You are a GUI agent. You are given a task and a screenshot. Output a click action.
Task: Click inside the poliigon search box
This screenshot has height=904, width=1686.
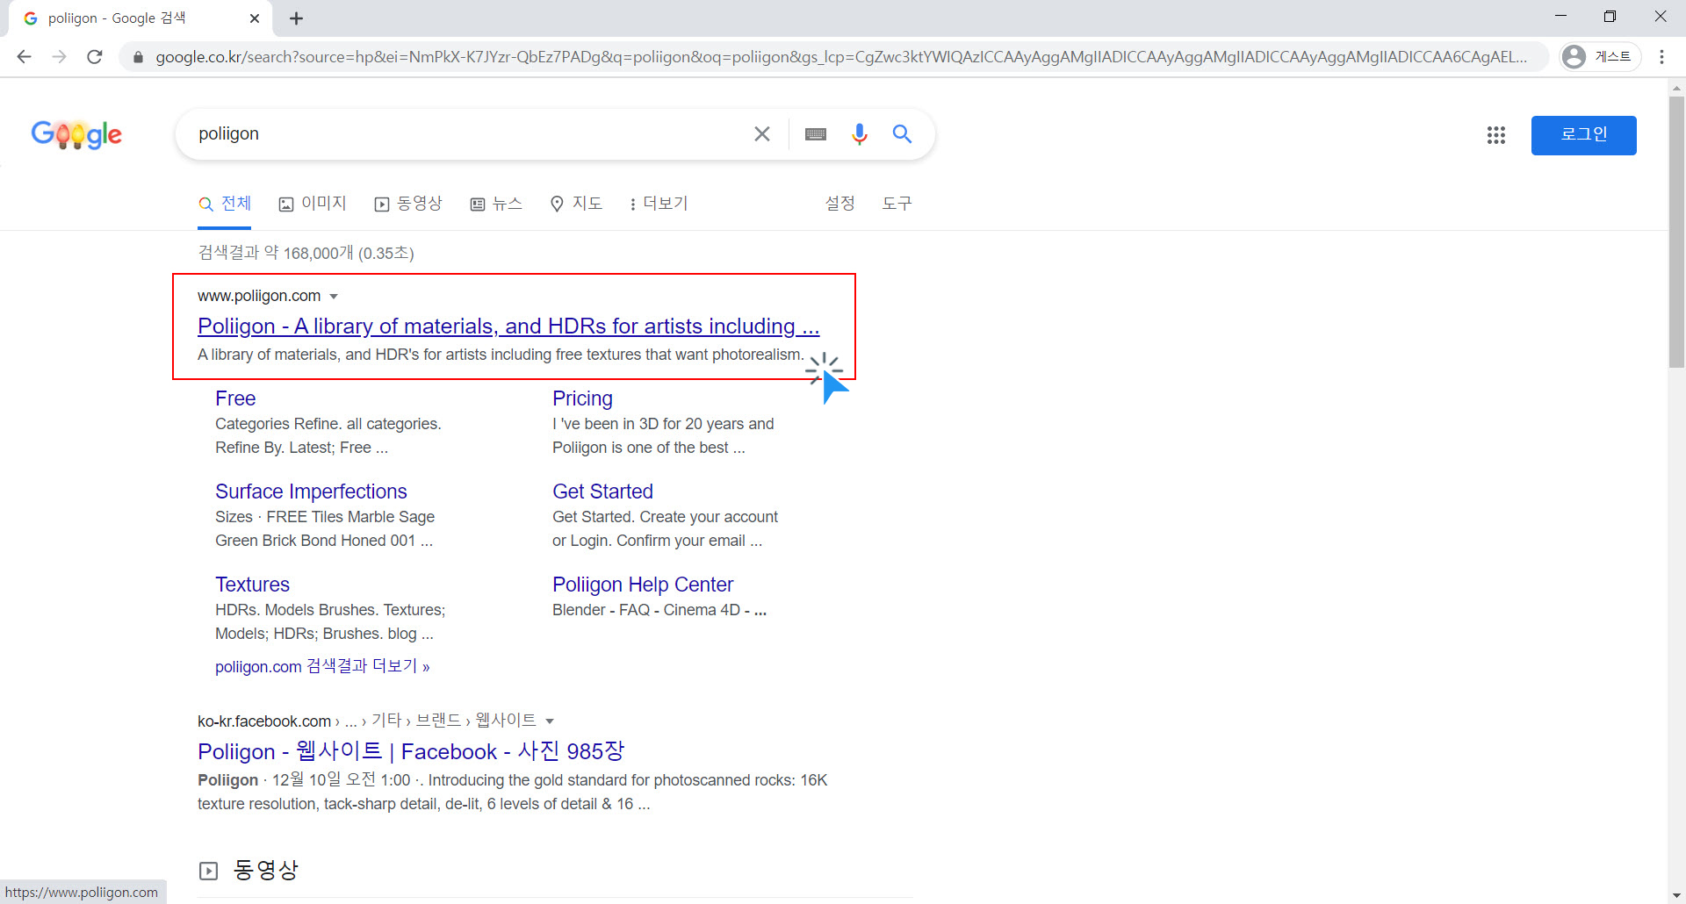[465, 133]
